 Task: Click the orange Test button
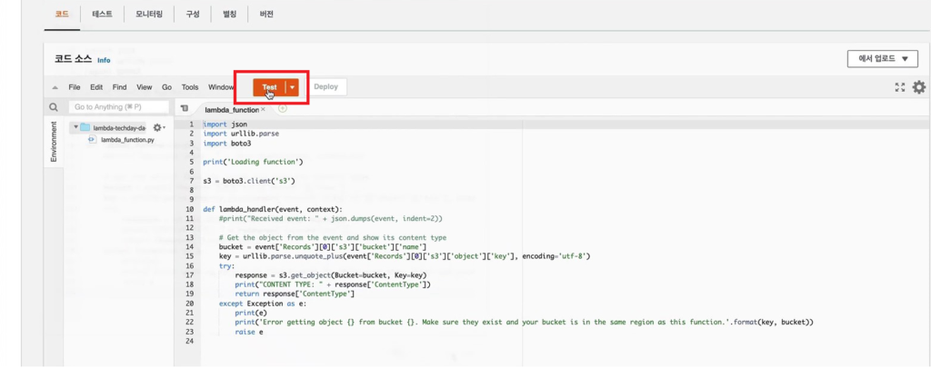click(269, 87)
